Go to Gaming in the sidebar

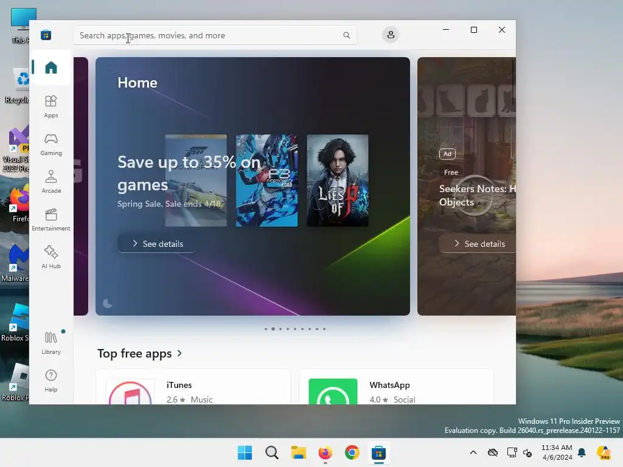[51, 144]
